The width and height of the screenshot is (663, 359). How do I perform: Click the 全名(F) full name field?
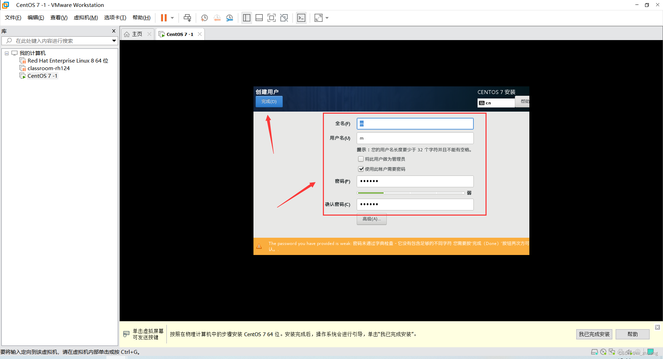point(415,124)
